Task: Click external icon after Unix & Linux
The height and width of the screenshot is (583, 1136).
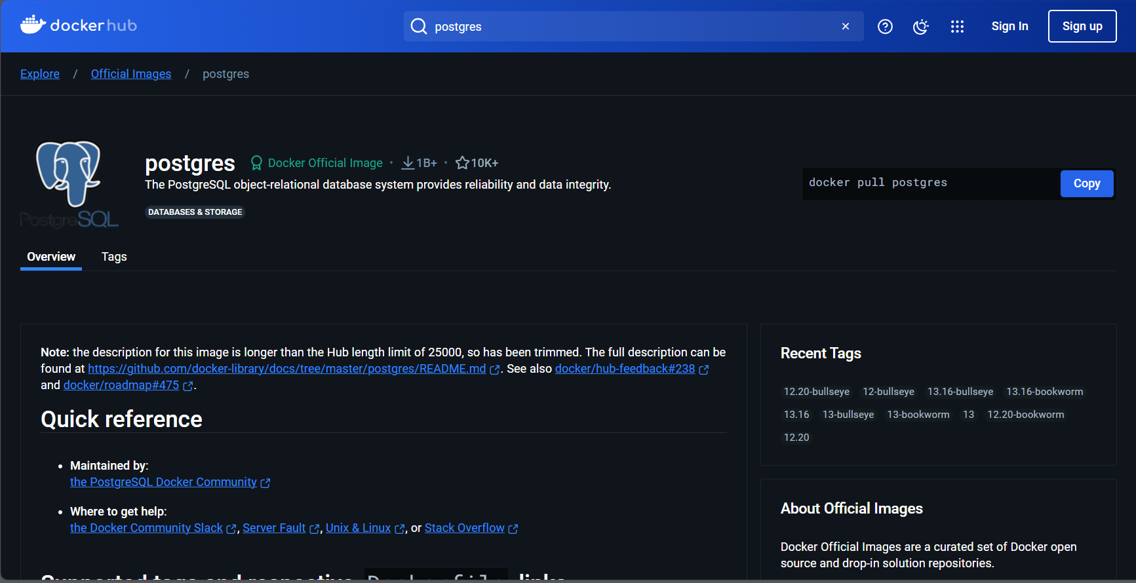Action: [x=400, y=529]
